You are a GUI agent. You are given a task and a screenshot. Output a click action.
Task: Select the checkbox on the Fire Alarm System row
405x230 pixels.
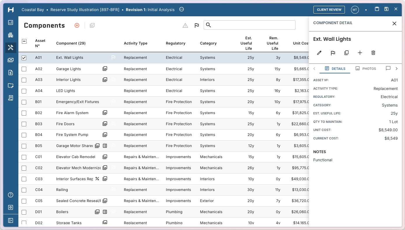[24, 113]
